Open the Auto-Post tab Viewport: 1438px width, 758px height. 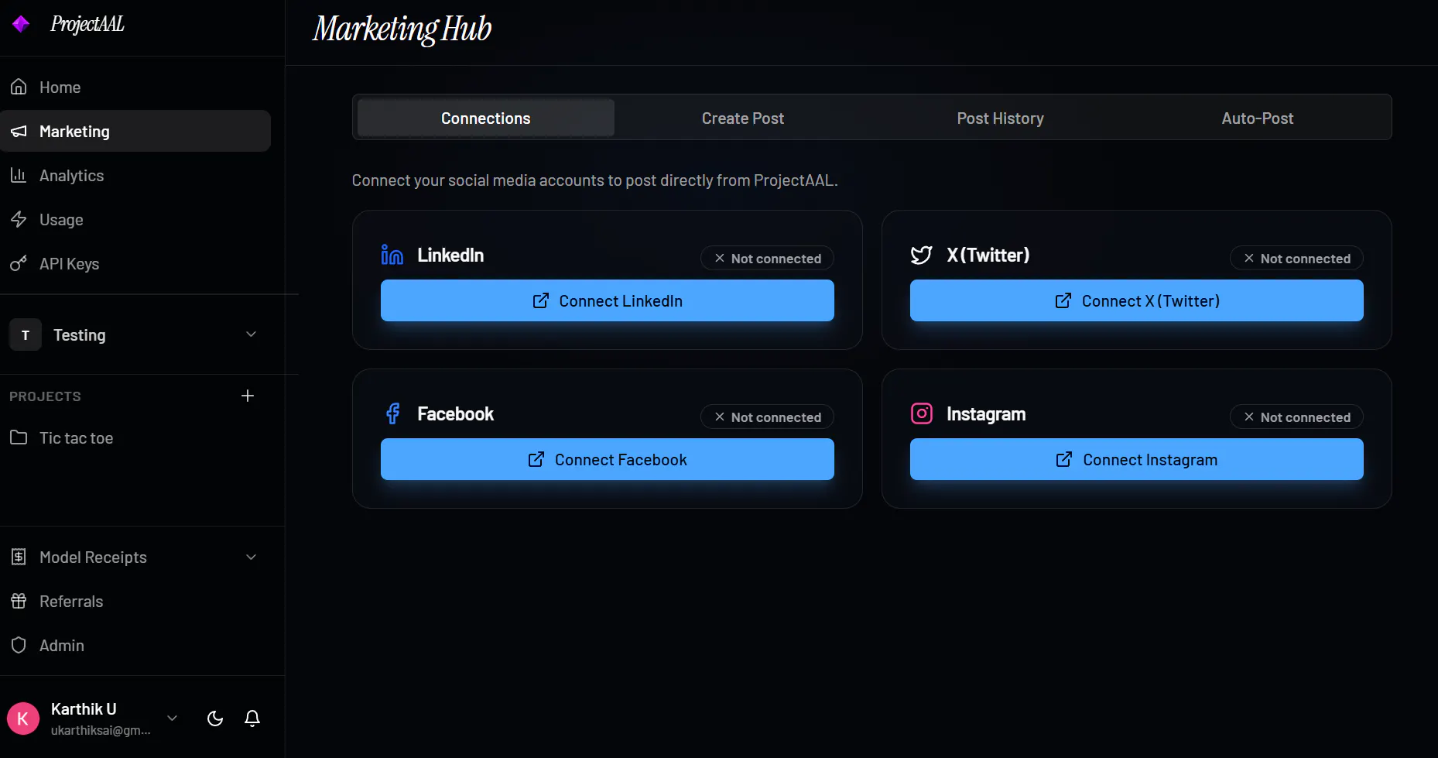1257,118
